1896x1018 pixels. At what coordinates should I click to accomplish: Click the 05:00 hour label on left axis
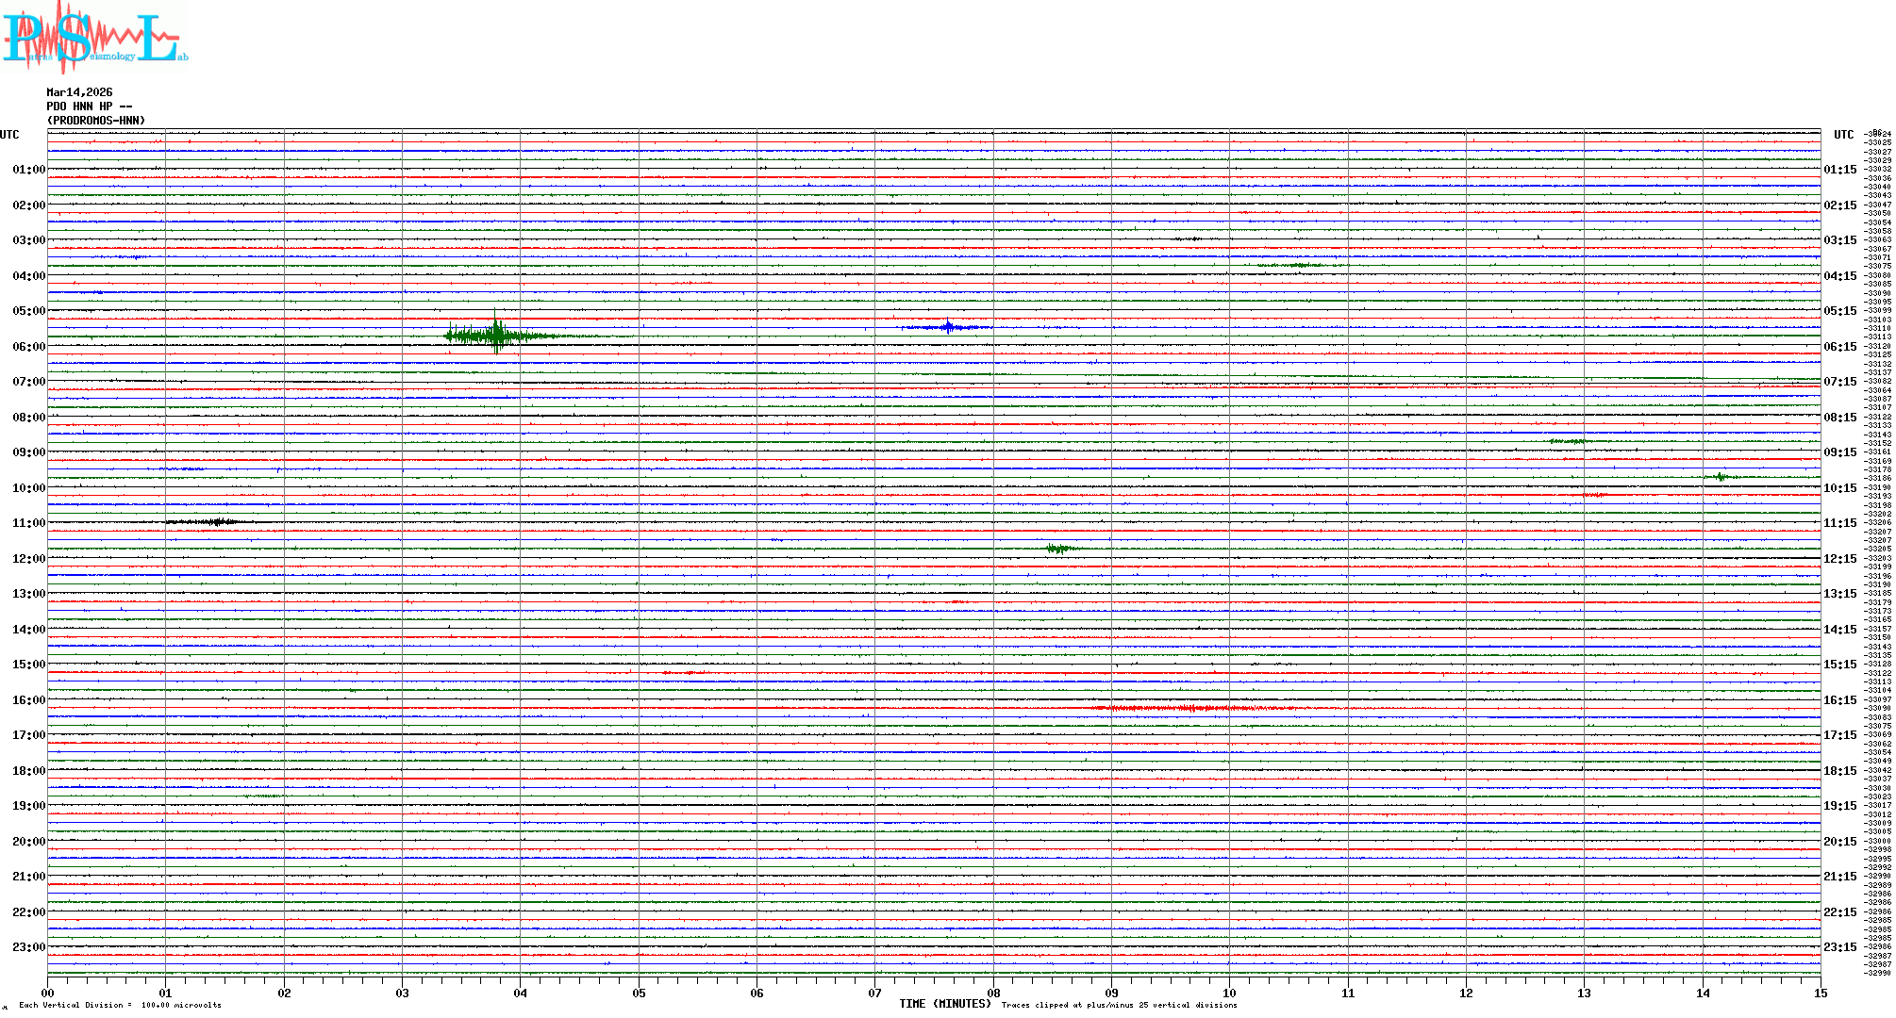tap(28, 311)
